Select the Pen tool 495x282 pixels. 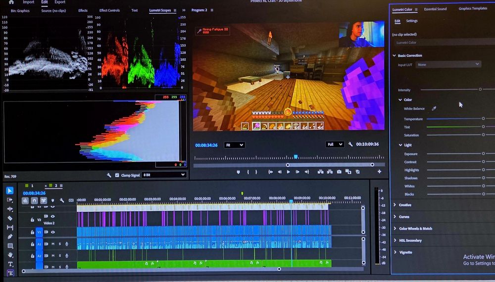(x=10, y=236)
